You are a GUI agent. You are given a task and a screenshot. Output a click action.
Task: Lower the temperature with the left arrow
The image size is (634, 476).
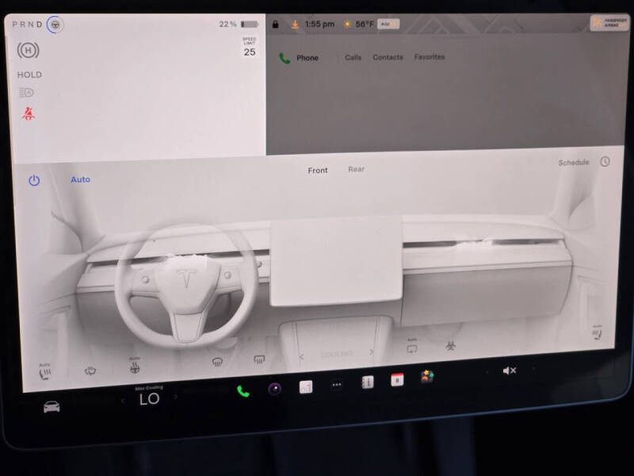click(x=123, y=400)
